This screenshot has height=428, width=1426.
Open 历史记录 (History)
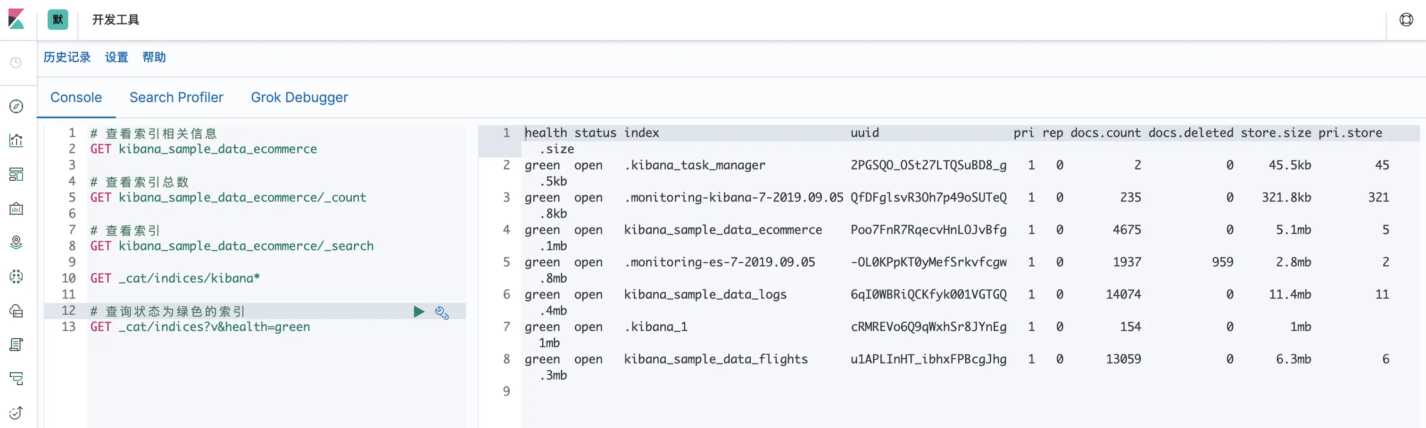[67, 57]
